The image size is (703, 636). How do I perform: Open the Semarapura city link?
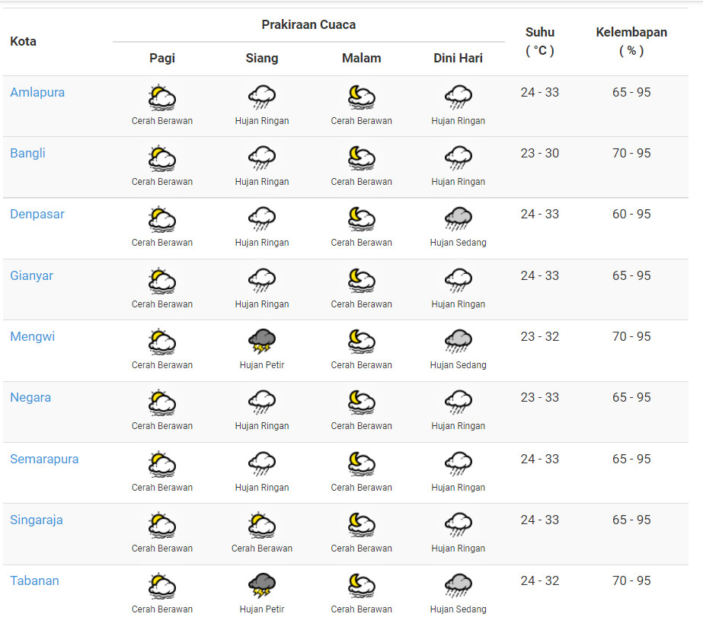pos(44,459)
